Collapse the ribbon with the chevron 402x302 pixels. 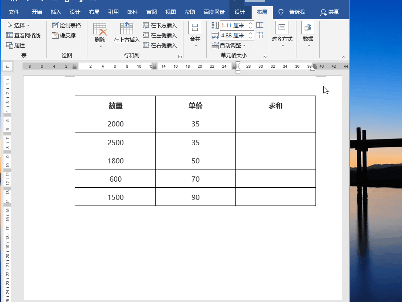(343, 57)
